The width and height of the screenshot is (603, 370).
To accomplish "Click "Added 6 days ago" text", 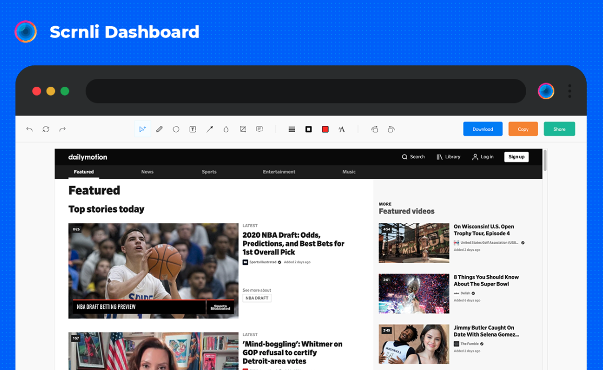I will click(x=467, y=300).
